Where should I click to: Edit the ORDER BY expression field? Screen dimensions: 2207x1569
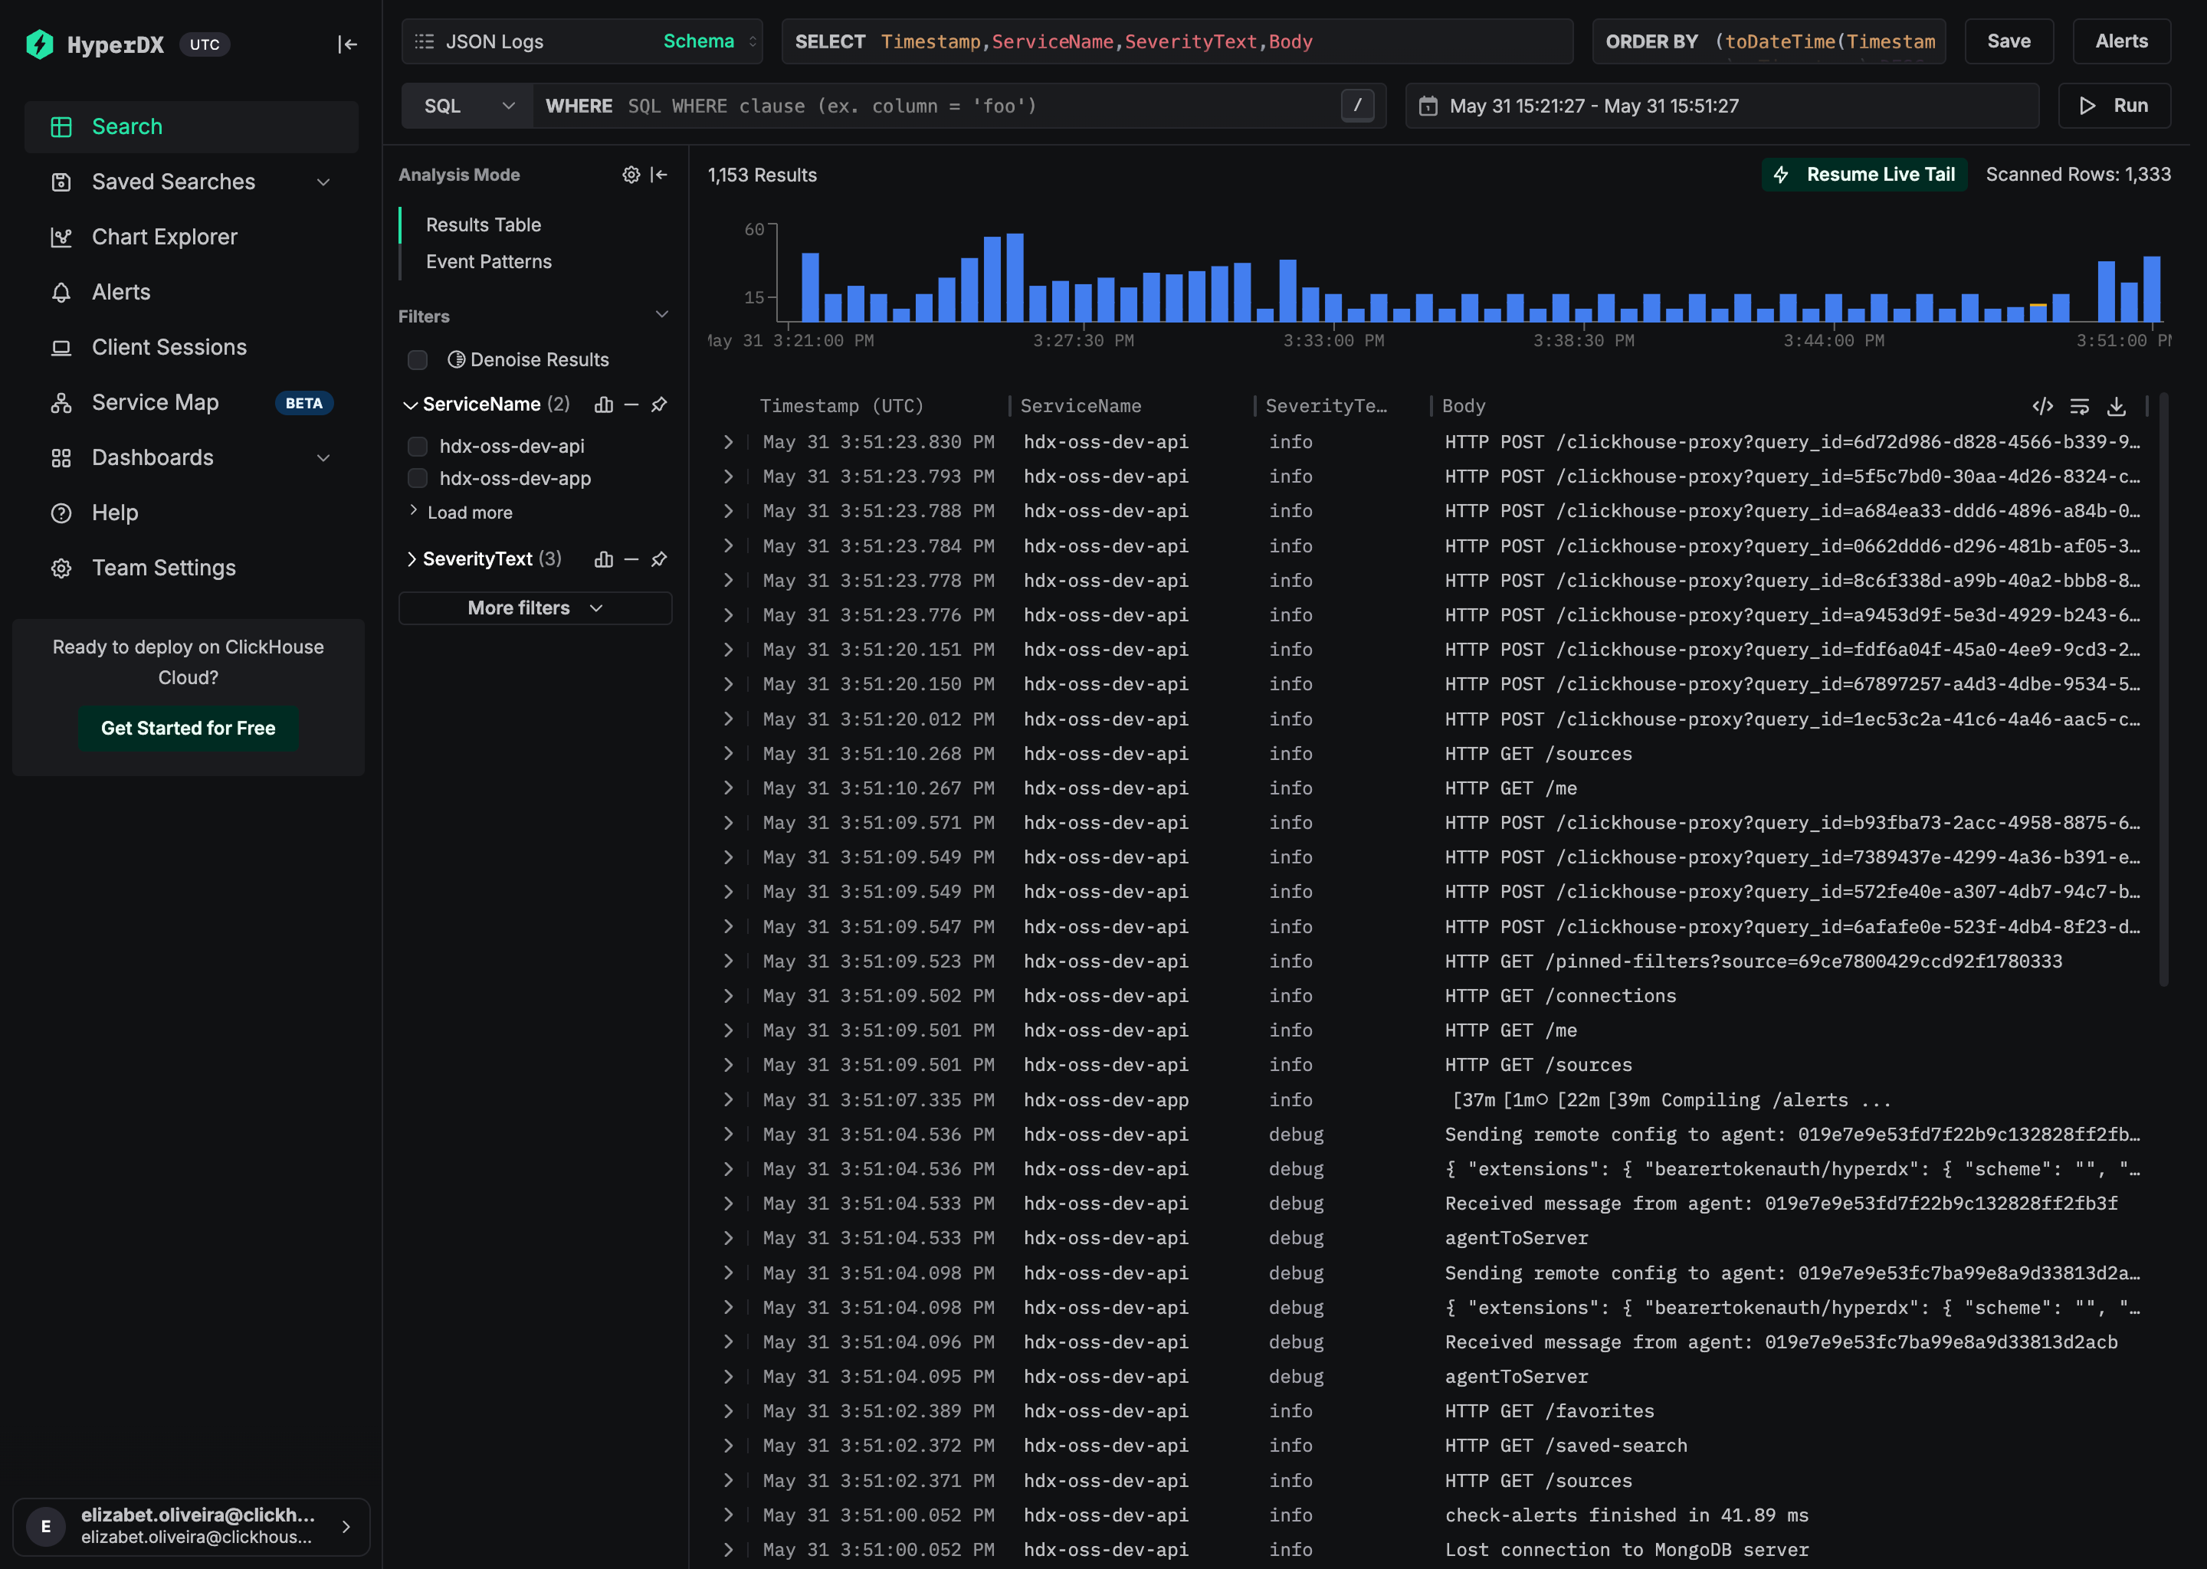(x=1769, y=41)
